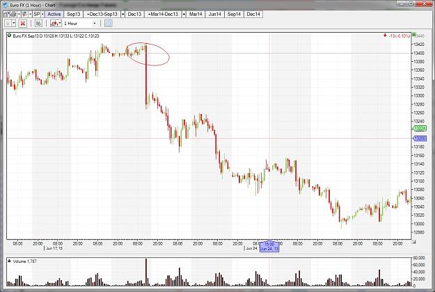Screen dimensions: 435x292
Task: Open dropdown arrow left of the SP button
Action: [x=30, y=14]
